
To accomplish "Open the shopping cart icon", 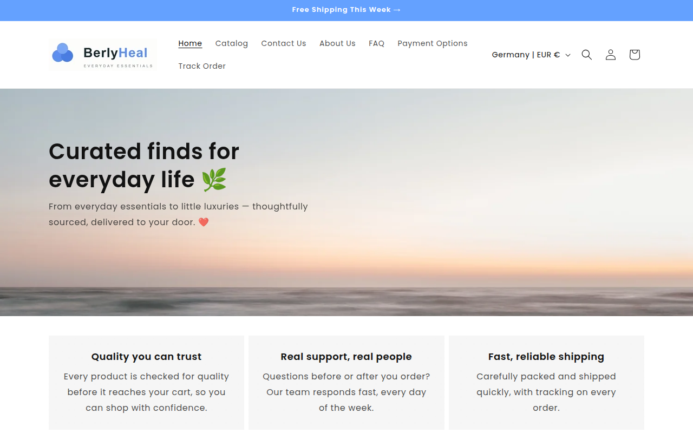I will click(635, 55).
